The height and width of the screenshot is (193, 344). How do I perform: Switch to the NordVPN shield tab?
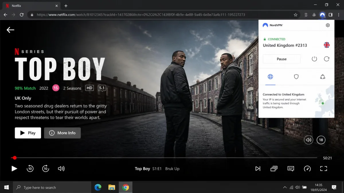[296, 77]
